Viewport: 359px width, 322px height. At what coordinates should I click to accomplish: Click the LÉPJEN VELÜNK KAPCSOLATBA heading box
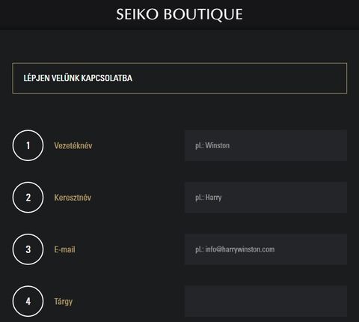(179, 78)
